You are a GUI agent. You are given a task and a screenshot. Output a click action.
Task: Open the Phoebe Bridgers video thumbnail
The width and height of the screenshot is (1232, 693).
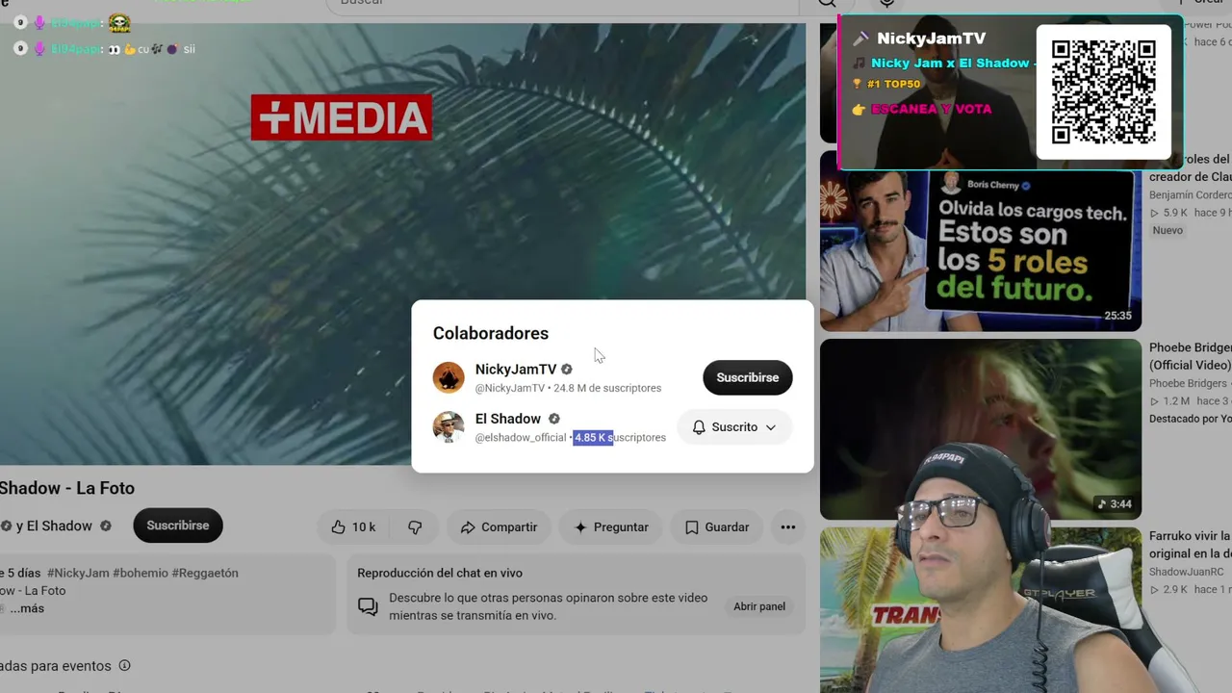[x=980, y=429]
